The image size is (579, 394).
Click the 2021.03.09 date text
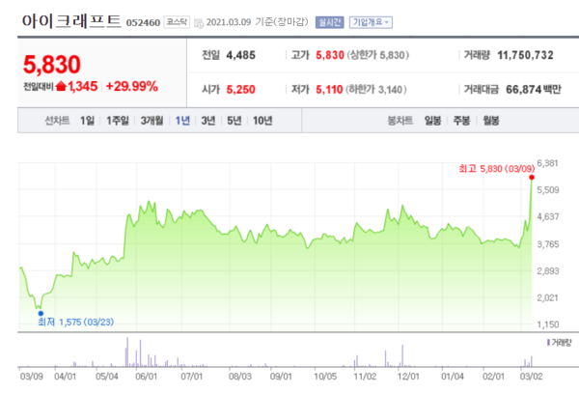pyautogui.click(x=229, y=22)
